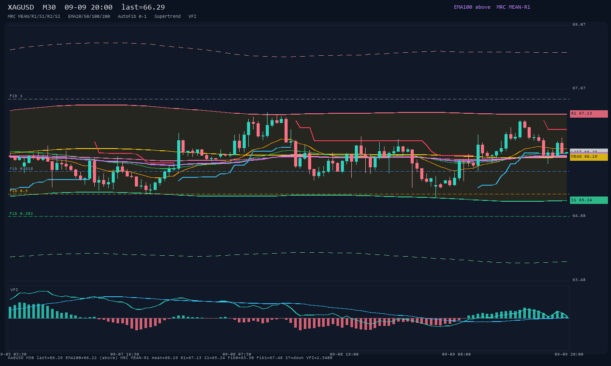Image resolution: width=611 pixels, height=366 pixels.
Task: Click the "MRC MEAN-R1" label at the top
Action: pos(513,7)
